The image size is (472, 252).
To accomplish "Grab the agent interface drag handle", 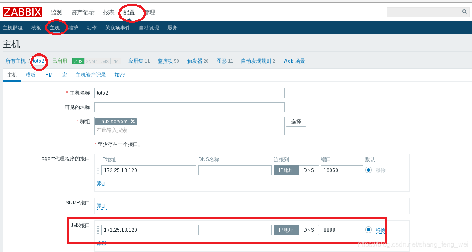I will click(98, 170).
